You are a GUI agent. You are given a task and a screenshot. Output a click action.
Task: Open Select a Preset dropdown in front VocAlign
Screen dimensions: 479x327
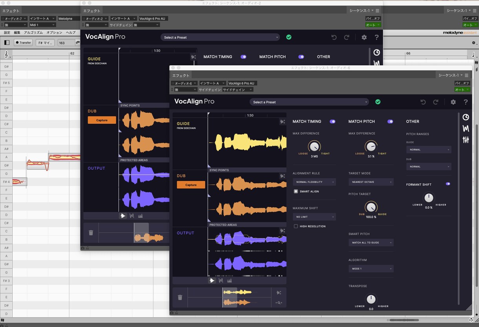pyautogui.click(x=309, y=102)
